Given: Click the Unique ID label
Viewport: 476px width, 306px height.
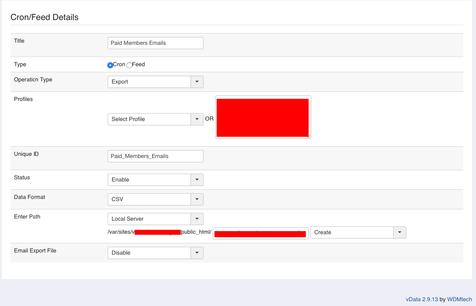Looking at the screenshot, I should [x=27, y=154].
